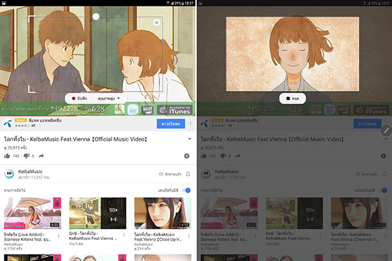Open KelbaMusic channel avatar, left screen
The width and height of the screenshot is (392, 261).
click(x=9, y=173)
